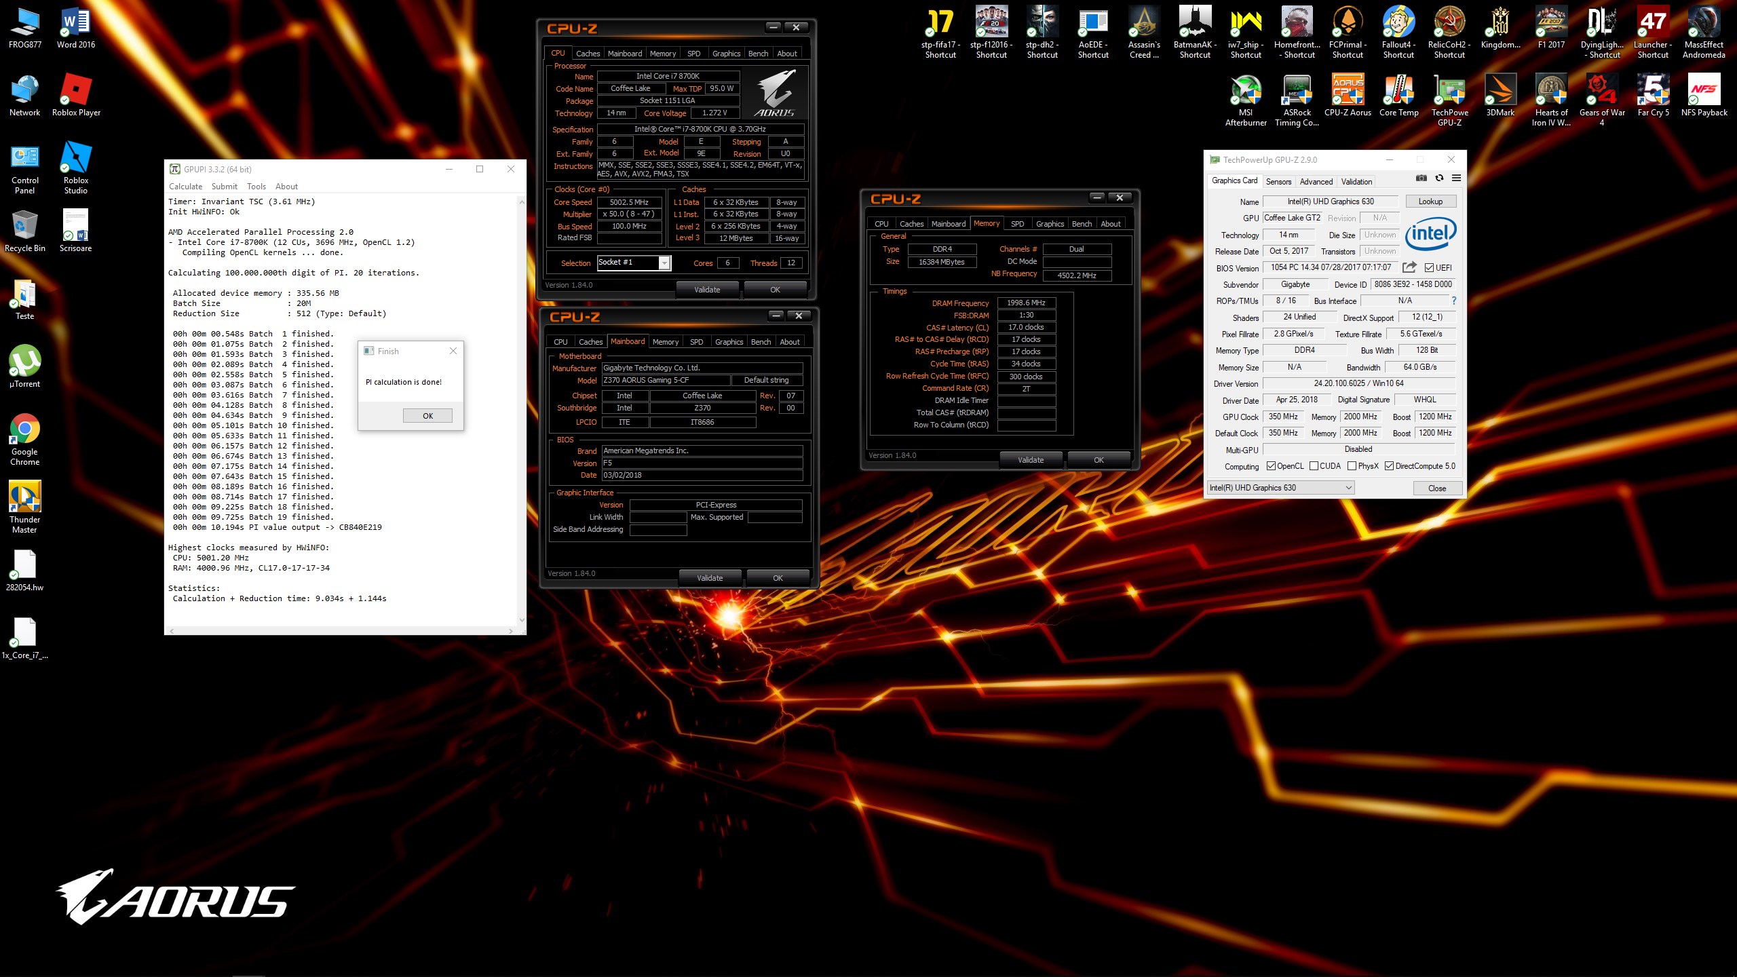Open the GPUPI Submit menu
Viewport: 1737px width, 977px height.
(x=224, y=187)
